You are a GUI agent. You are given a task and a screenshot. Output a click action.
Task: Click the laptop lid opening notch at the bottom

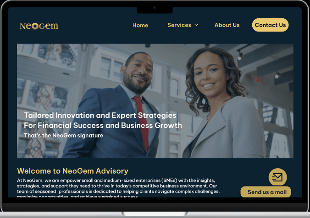click(x=155, y=214)
